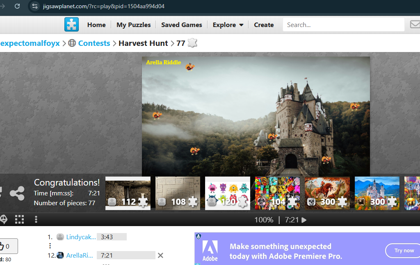Screen dimensions: 420x265
Task: Open the mail envelope icon
Action: point(415,24)
